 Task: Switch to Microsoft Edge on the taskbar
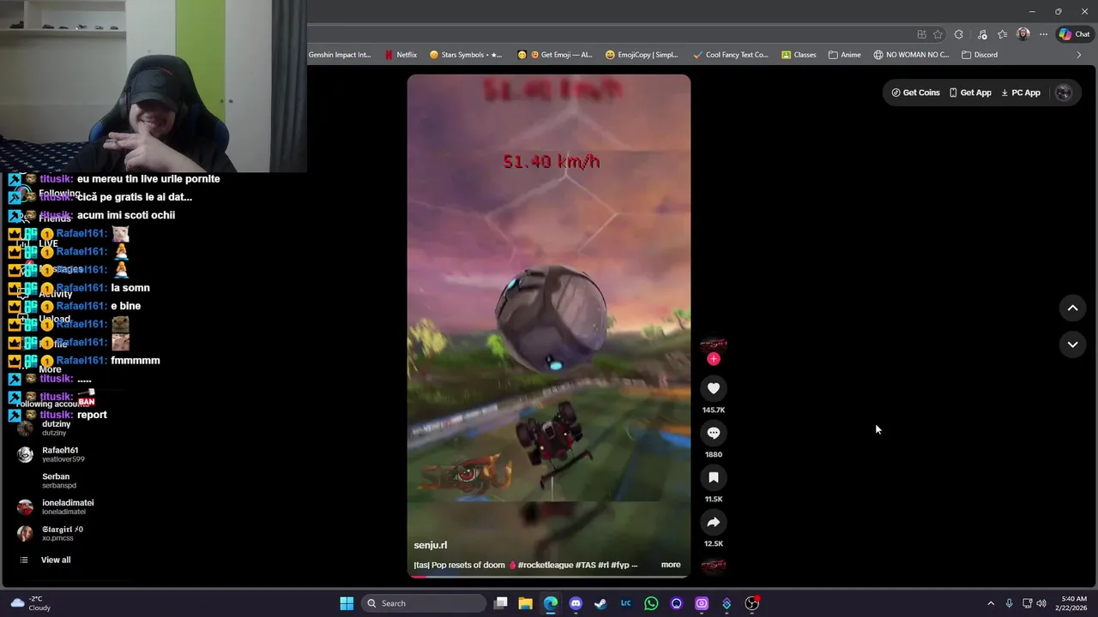(x=551, y=603)
